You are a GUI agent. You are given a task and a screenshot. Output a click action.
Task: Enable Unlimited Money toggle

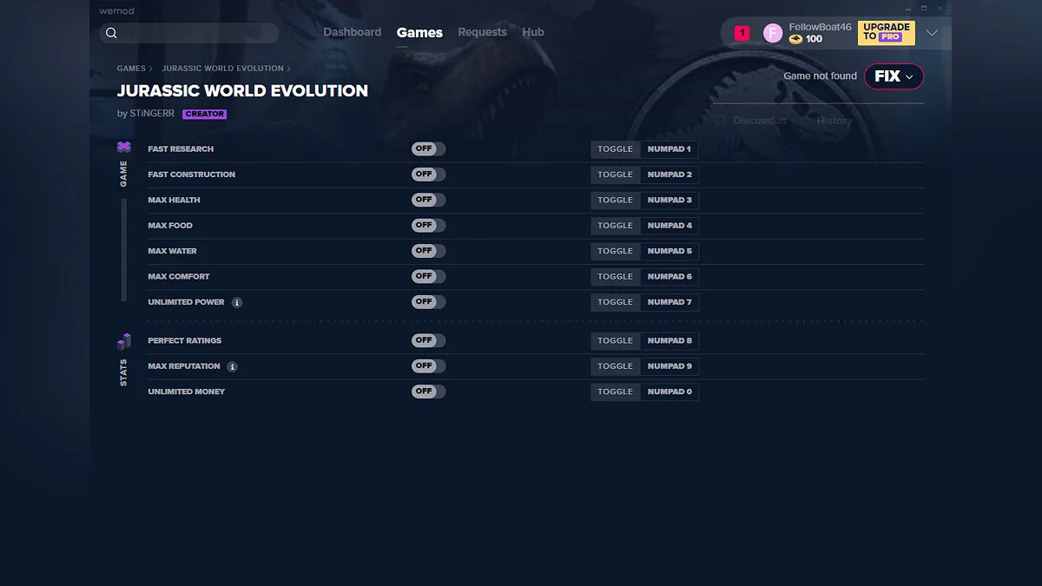coord(429,392)
